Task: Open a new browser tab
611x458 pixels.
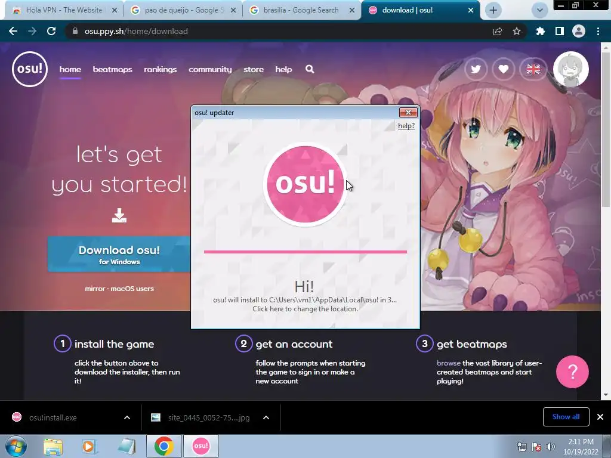Action: click(493, 10)
